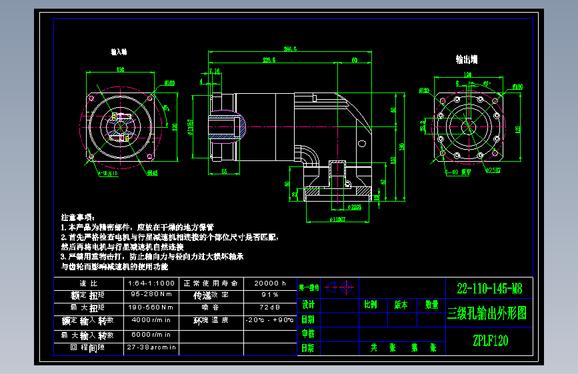Select the '额定扭矩' label cell
The height and width of the screenshot is (374, 578).
click(88, 295)
